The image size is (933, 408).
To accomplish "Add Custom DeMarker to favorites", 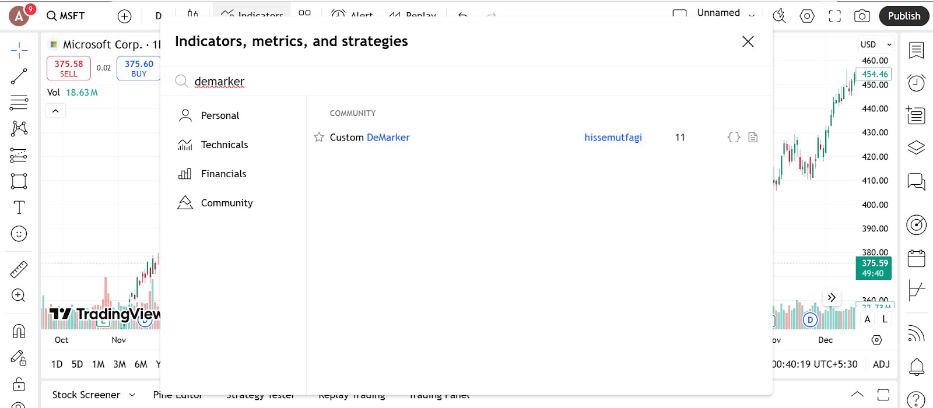I will 319,138.
